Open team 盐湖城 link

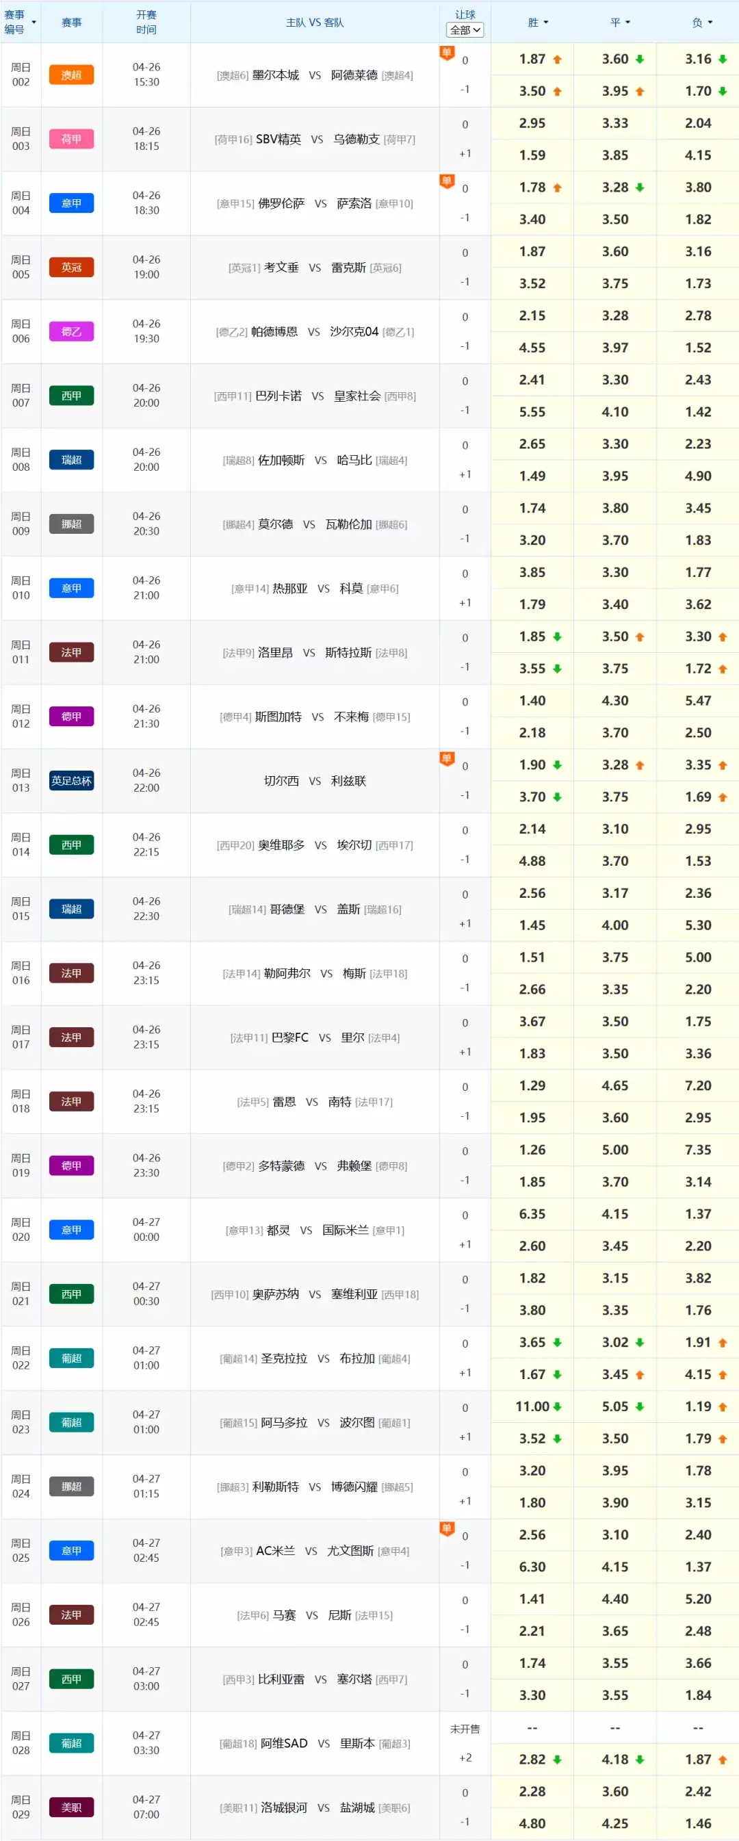click(357, 1807)
